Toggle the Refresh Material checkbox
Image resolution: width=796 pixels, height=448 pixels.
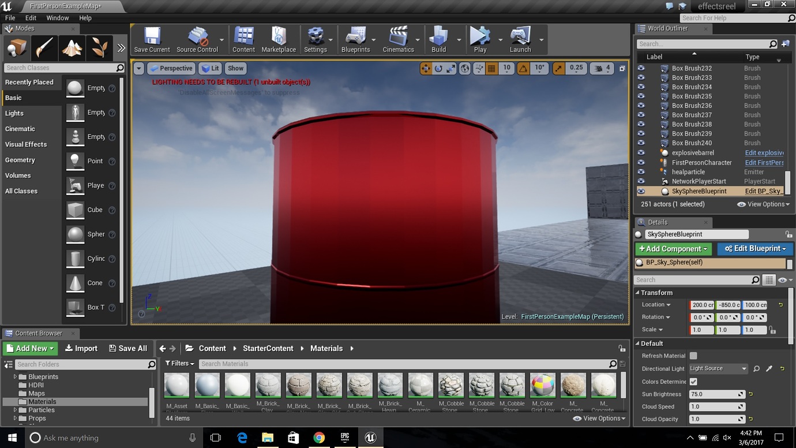[x=693, y=356]
